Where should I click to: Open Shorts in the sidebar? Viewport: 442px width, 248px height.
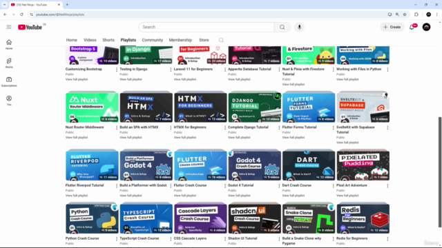[x=9, y=63]
